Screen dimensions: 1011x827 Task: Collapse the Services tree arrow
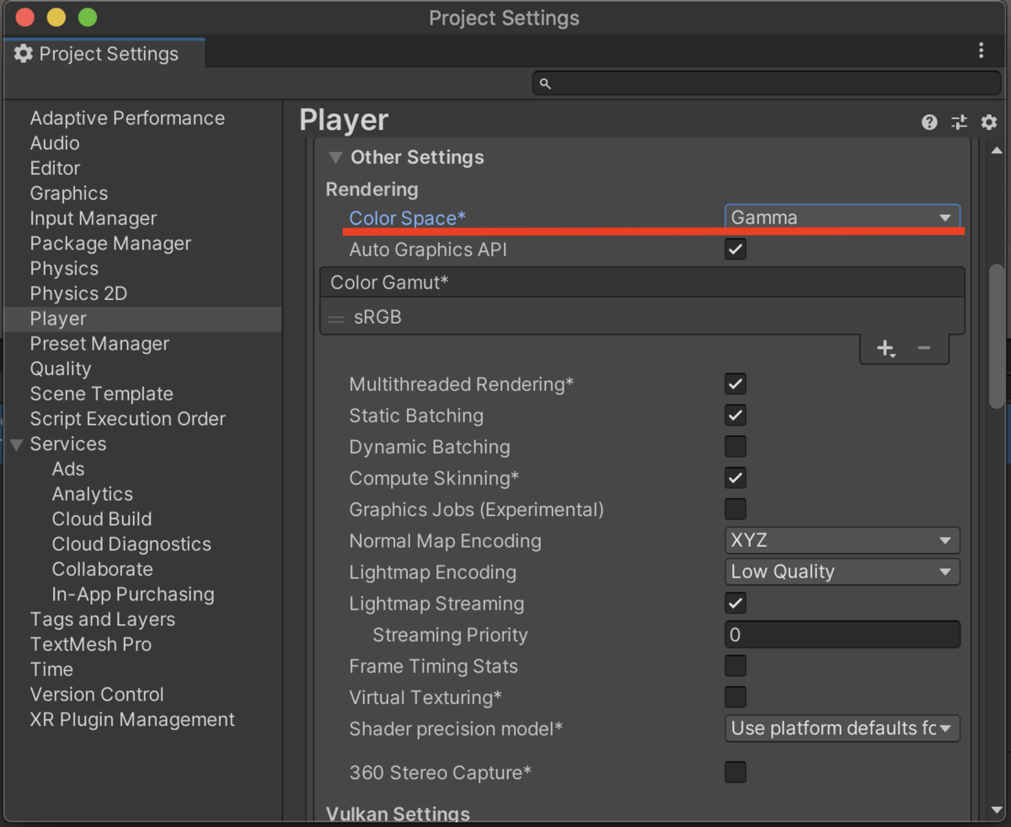(x=16, y=444)
